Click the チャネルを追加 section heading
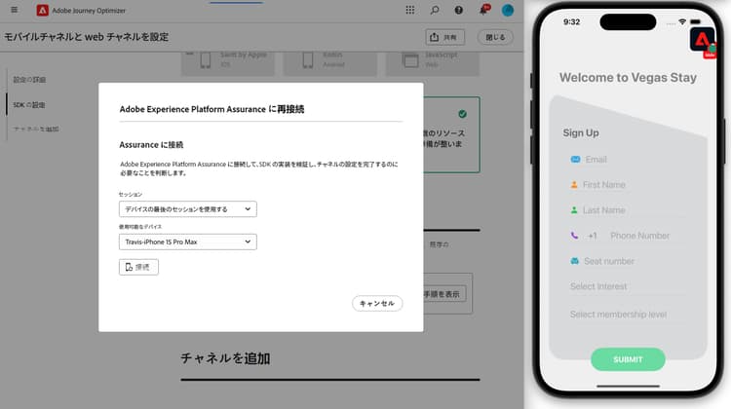Screen dimensions: 731x409 (225, 358)
